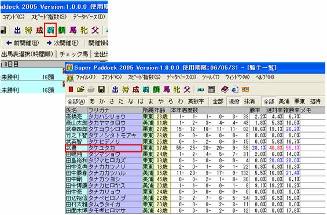
Task: Click 出馬表選択(時間順) button
Action: [x=27, y=54]
